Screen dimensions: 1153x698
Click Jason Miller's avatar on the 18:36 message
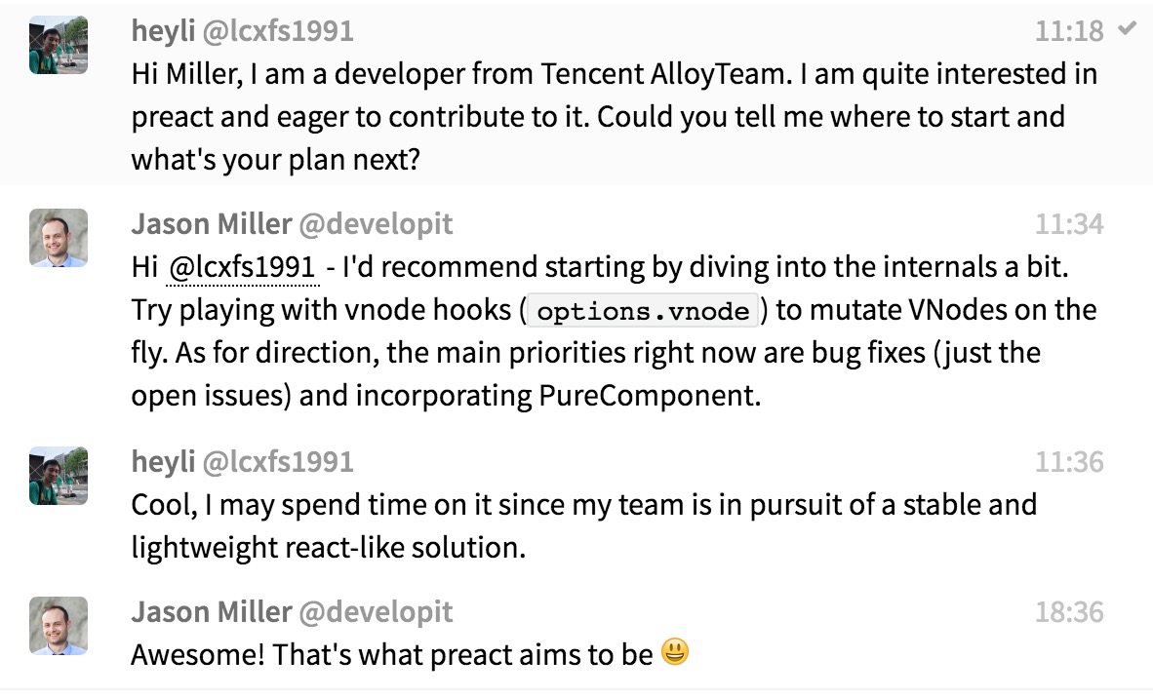point(59,626)
